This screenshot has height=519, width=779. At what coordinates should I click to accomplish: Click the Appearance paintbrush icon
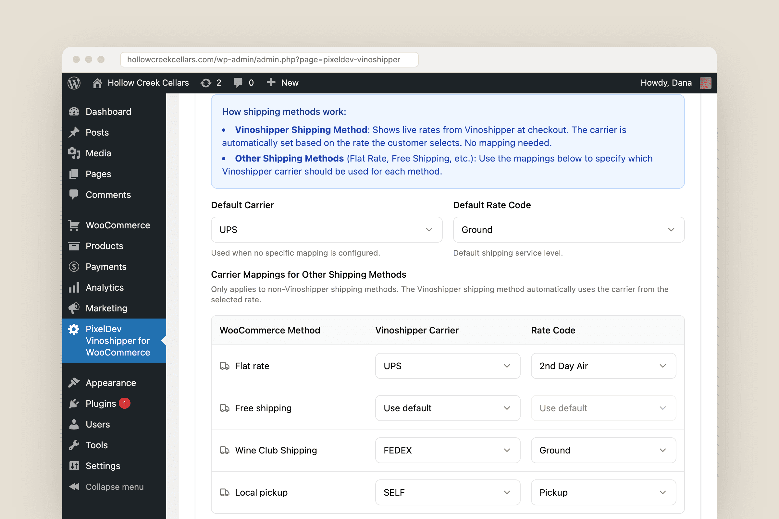coord(74,383)
